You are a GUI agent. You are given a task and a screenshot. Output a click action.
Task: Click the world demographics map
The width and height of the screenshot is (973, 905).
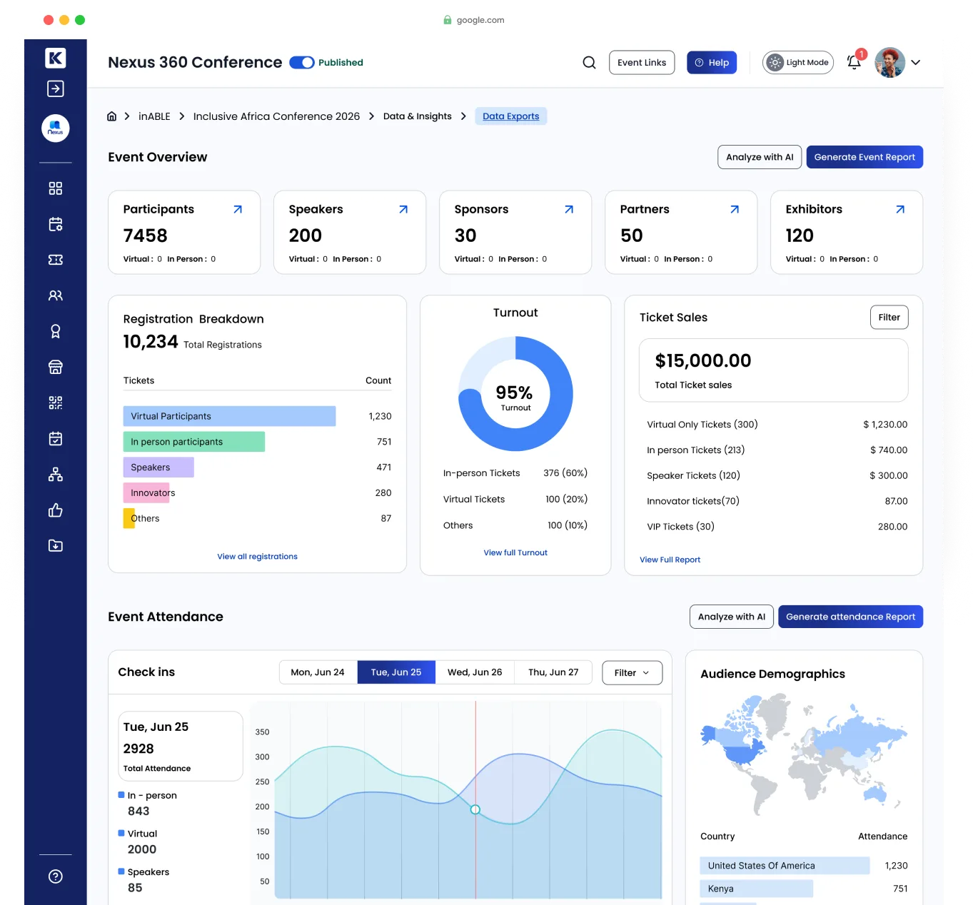(804, 755)
